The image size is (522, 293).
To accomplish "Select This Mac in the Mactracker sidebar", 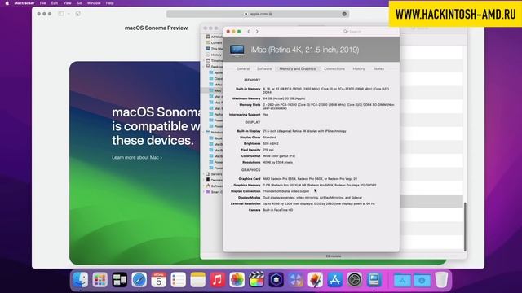I will pos(214,49).
